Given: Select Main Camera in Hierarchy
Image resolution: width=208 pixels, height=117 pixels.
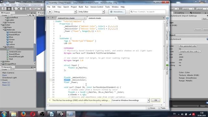Looking at the screenshot, I should coord(8,73).
